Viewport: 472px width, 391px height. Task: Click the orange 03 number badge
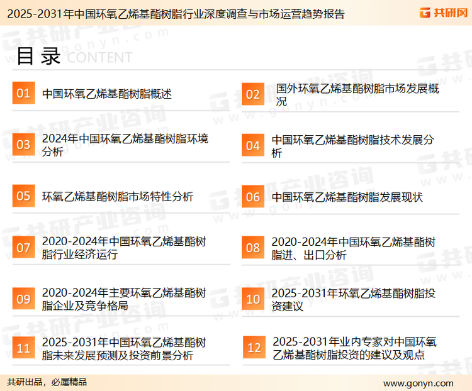tap(23, 145)
